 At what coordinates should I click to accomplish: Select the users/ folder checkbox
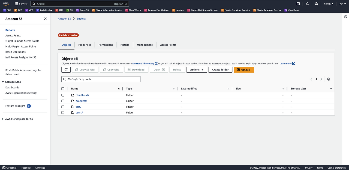63,113
